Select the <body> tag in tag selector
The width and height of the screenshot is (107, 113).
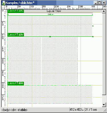click(x=6, y=110)
